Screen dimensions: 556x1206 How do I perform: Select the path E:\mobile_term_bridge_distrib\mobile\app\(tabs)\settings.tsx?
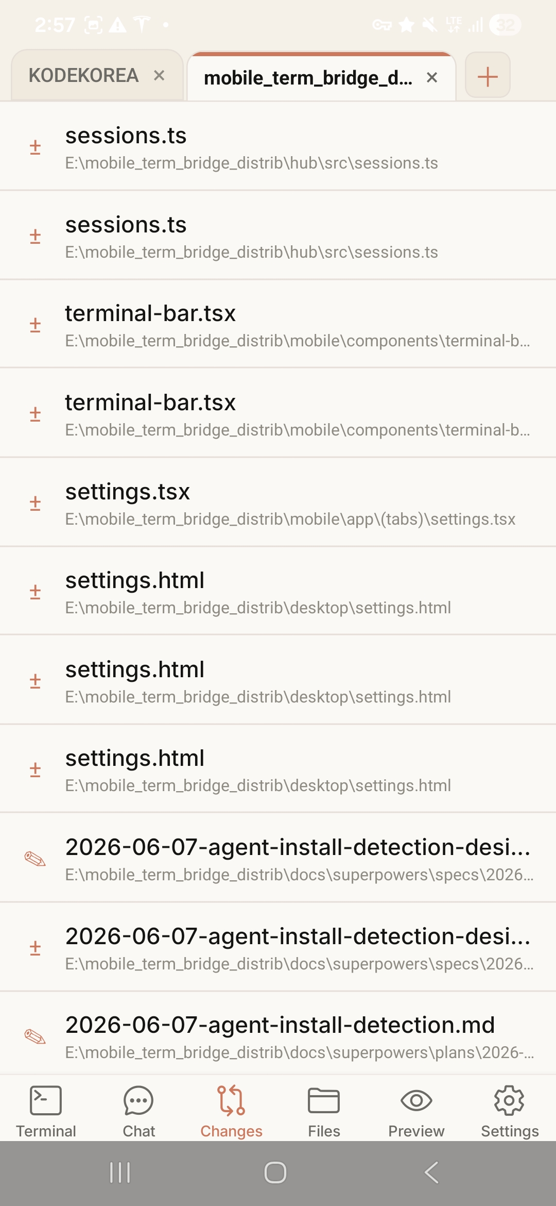point(290,519)
